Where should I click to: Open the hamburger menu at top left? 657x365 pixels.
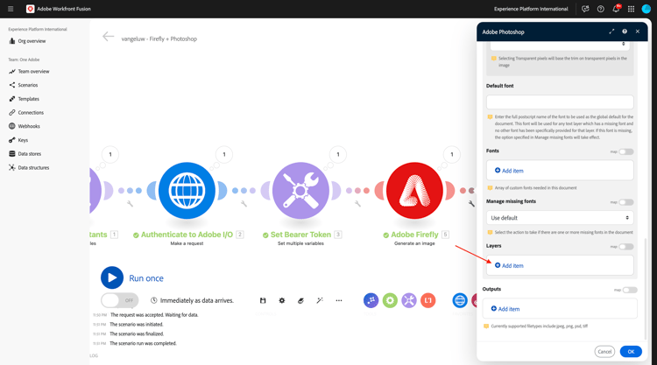coord(11,9)
